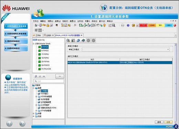
Task: Collapse the 配置 folder in the function tree
Action: tap(33, 88)
